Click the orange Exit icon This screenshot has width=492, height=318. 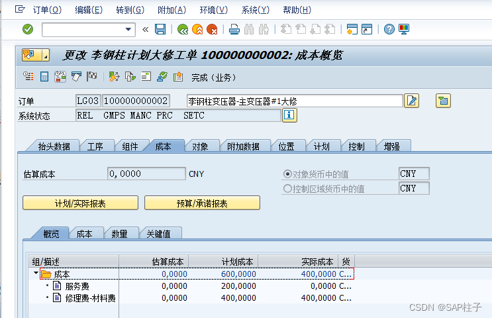pos(197,30)
